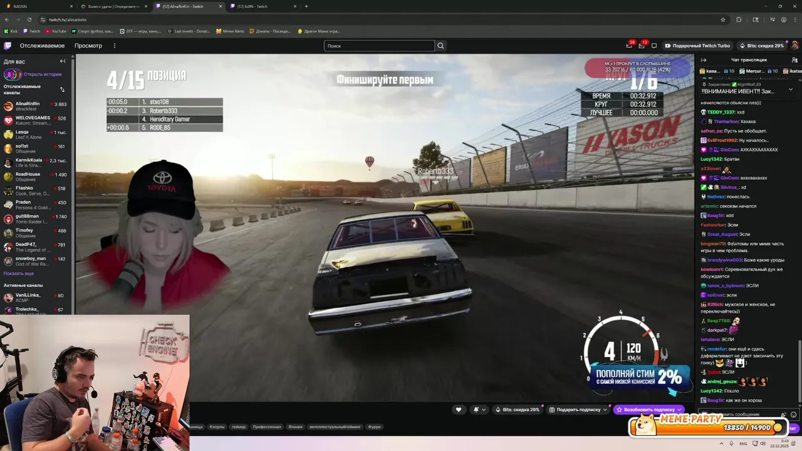Open browser extensions puzzle icon
This screenshot has height=451, width=802.
(x=739, y=19)
